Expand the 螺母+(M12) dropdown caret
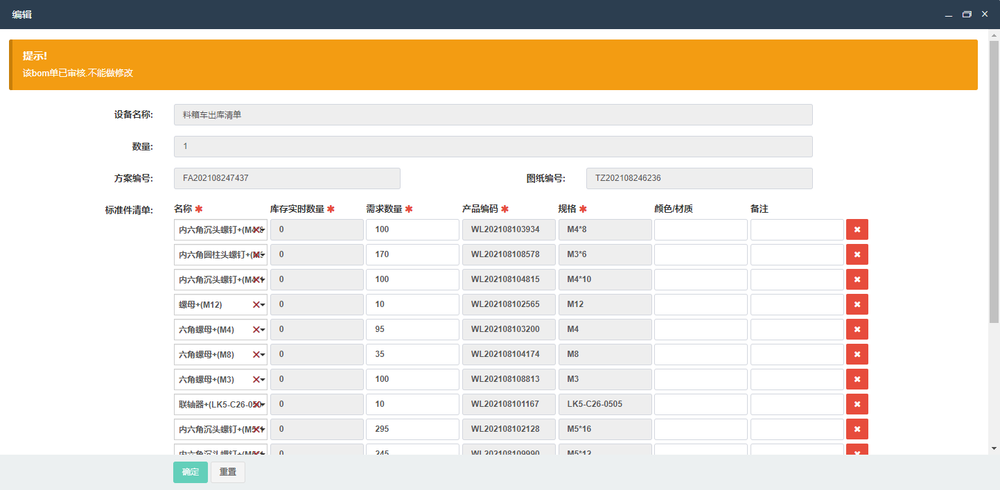1000x490 pixels. [263, 305]
